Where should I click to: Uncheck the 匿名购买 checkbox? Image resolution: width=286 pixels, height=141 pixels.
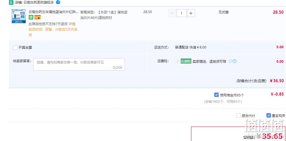pyautogui.click(x=268, y=115)
